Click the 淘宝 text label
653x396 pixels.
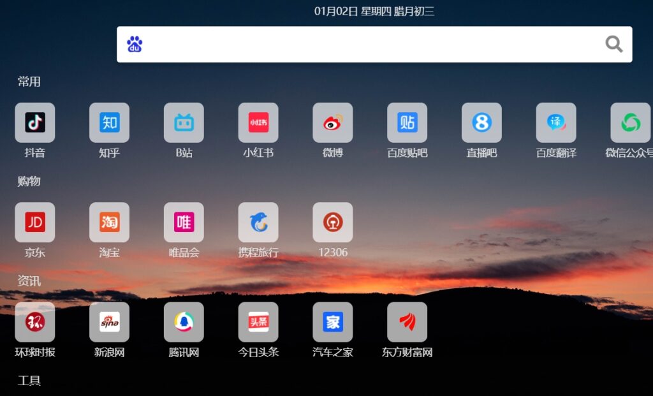(109, 253)
